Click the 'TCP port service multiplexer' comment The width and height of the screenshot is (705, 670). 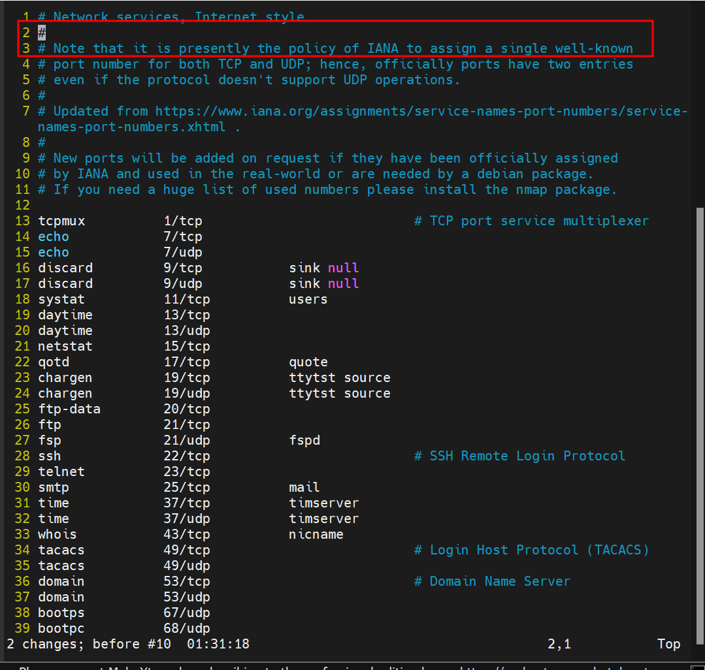pyautogui.click(x=531, y=221)
